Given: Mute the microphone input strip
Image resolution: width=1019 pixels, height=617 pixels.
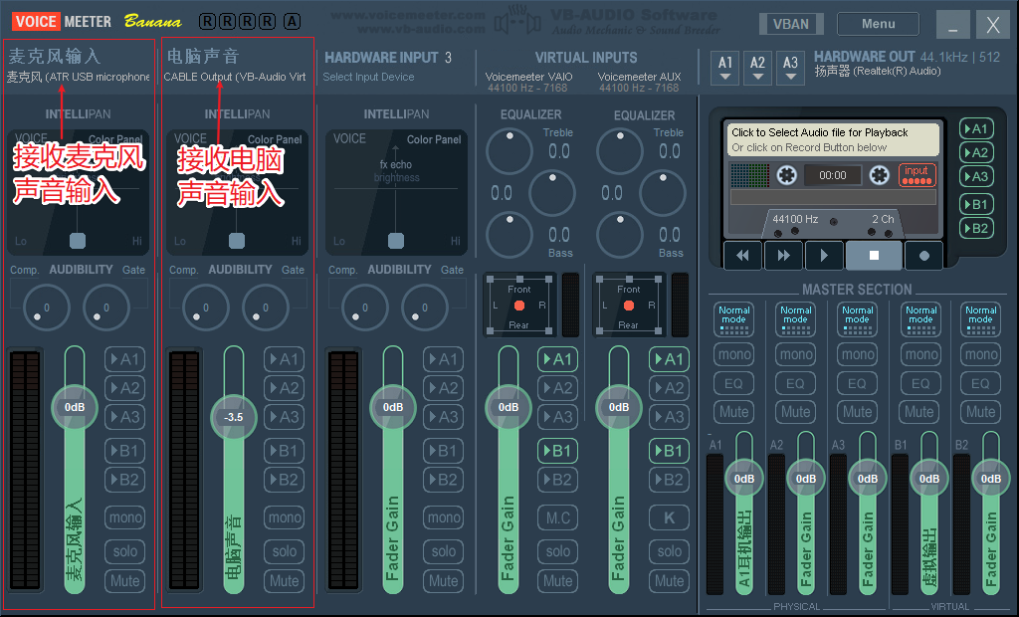Looking at the screenshot, I should point(124,580).
